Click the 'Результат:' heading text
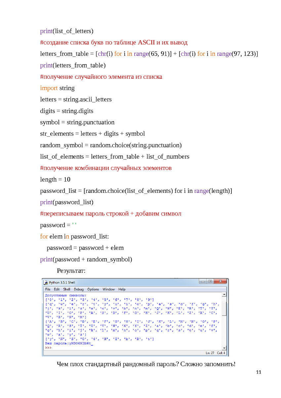Screen dimensions: 281x398 pyautogui.click(x=71, y=271)
